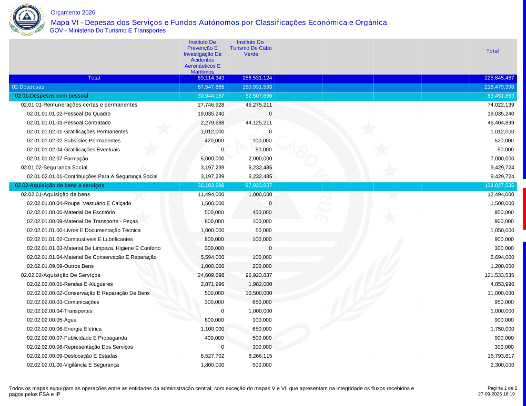
Task: Click 'GOV - Ministerio Do Turismo E Transportes' subtitle
Action: pos(108,30)
